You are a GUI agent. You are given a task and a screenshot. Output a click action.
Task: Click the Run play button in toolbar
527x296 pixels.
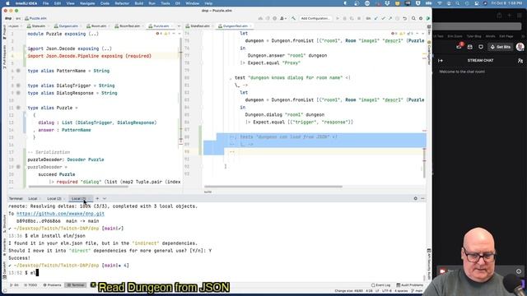point(338,18)
